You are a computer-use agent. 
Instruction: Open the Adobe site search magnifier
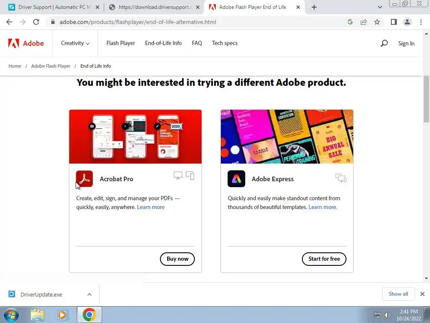point(384,43)
